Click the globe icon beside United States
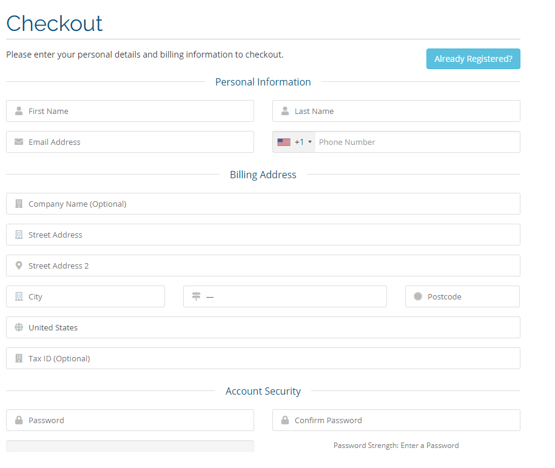This screenshot has width=555, height=468. click(x=19, y=327)
